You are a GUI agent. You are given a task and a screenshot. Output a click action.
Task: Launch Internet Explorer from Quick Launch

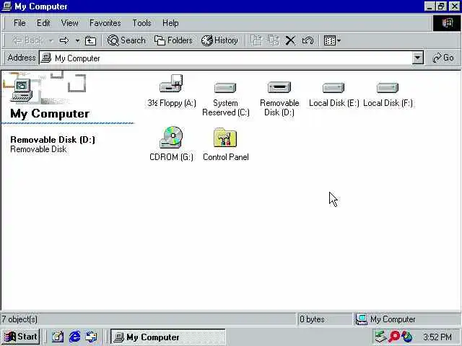pos(74,337)
